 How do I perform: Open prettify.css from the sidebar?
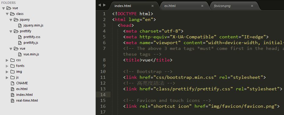(x=32, y=37)
